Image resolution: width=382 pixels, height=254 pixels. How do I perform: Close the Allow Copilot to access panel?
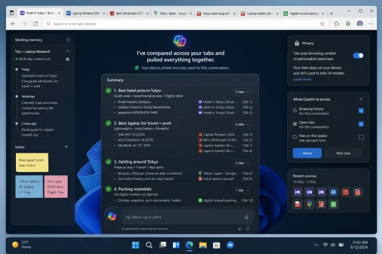361,99
